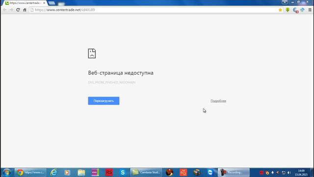Viewport: 314px width, 177px height.
Task: Open Skype from the taskbar
Action: tap(123, 173)
